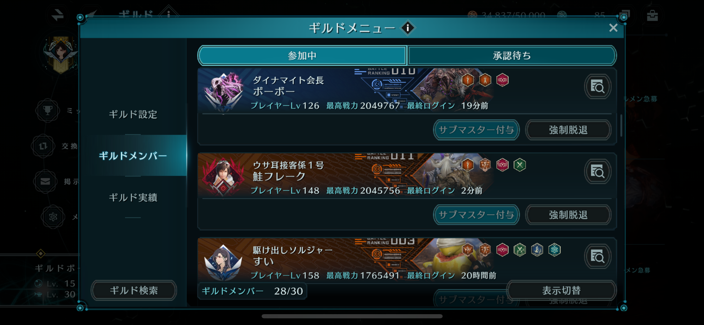Open ギルド実績 in the side menu

(x=133, y=197)
